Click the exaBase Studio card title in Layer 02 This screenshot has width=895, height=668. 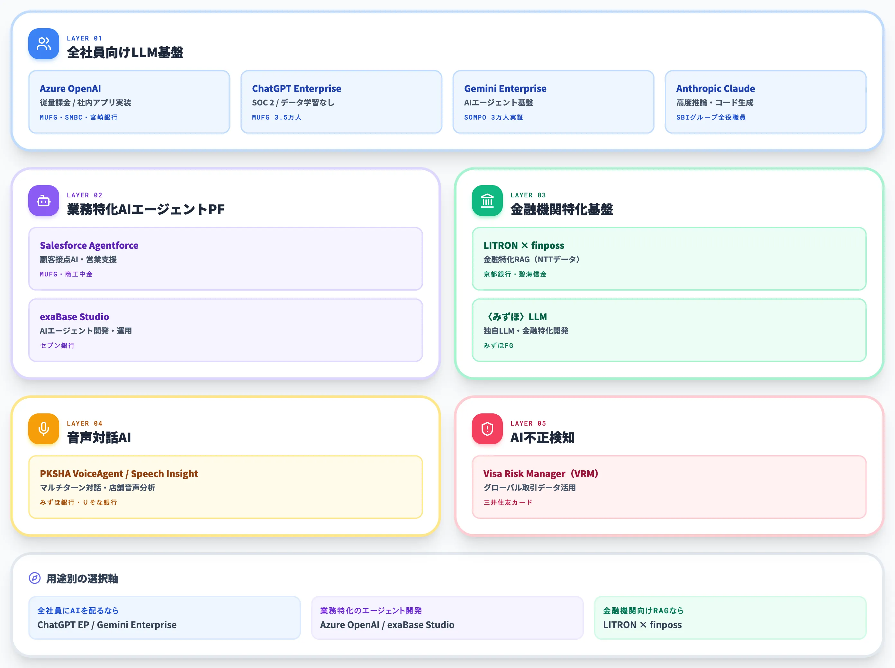click(74, 317)
